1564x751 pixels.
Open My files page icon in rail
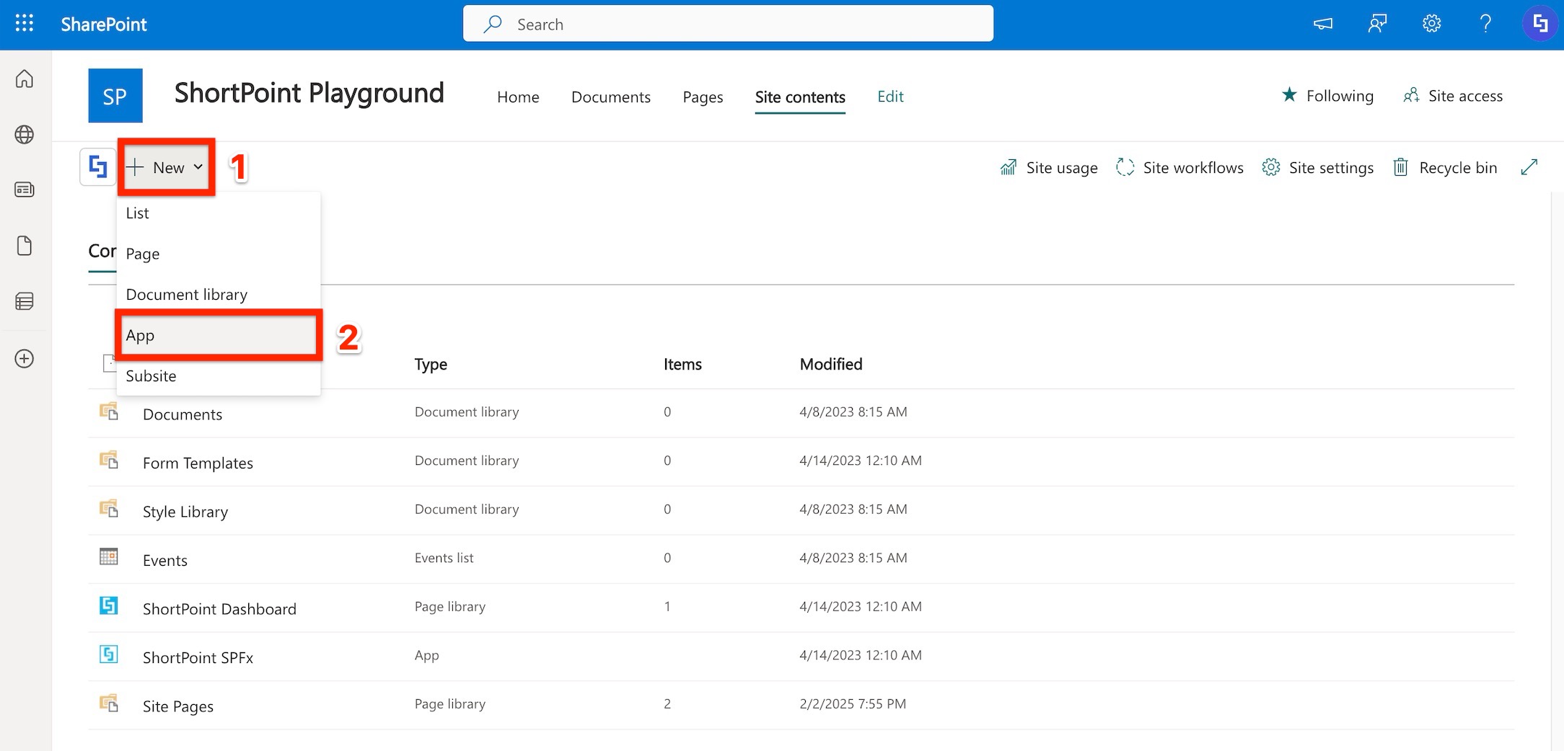point(25,246)
